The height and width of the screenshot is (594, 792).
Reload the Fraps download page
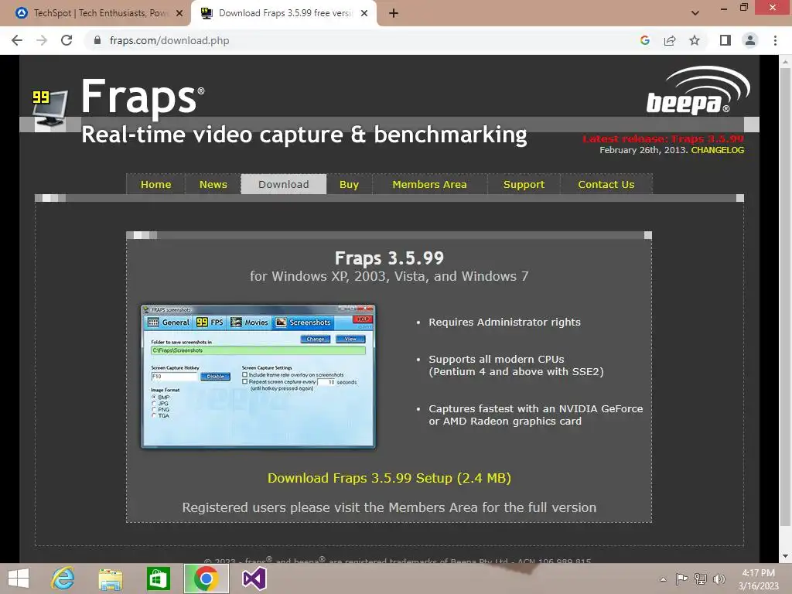pos(67,40)
